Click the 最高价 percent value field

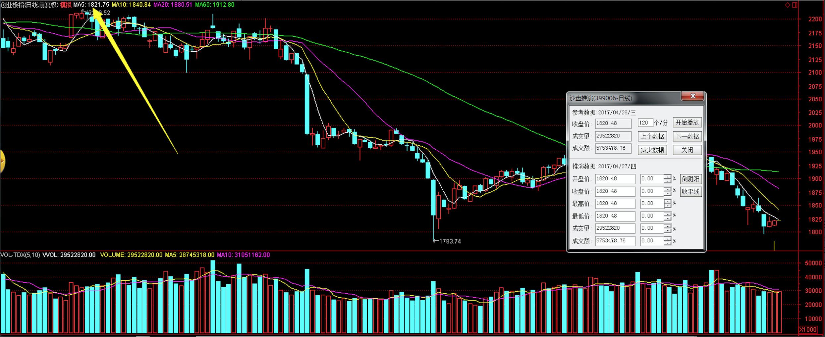[x=652, y=204]
